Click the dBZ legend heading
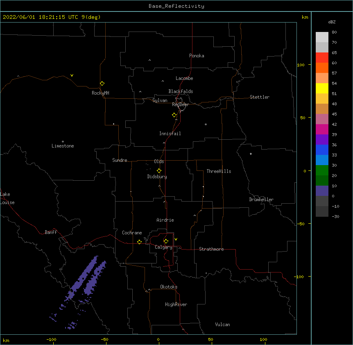353x345 pixels. [x=332, y=22]
